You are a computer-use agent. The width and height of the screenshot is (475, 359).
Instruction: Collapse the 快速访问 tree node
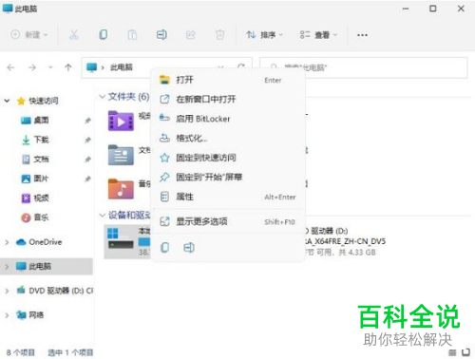(x=7, y=101)
